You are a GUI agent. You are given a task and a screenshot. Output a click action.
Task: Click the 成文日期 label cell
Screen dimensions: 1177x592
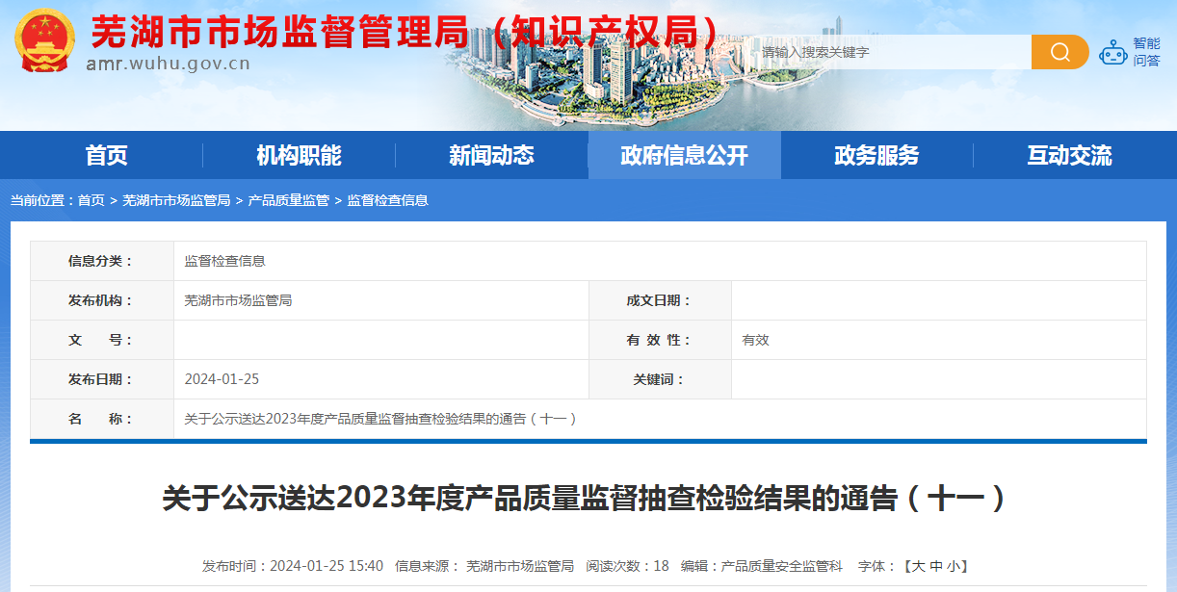click(660, 300)
